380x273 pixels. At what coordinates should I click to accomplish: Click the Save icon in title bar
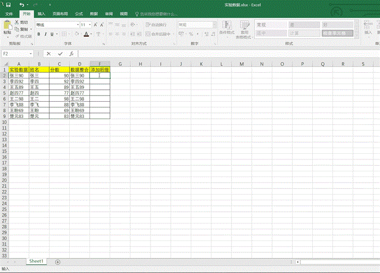(8, 5)
